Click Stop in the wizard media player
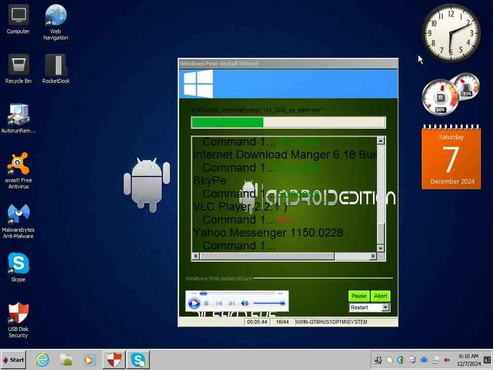 [x=206, y=304]
